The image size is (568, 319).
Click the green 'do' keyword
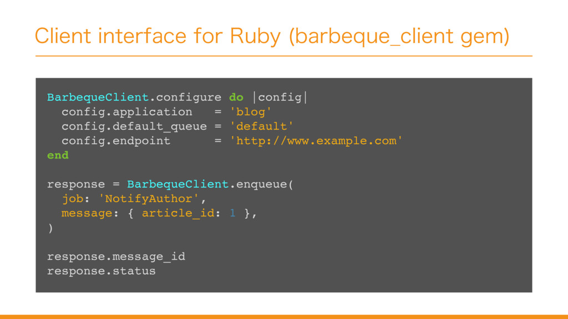point(236,97)
